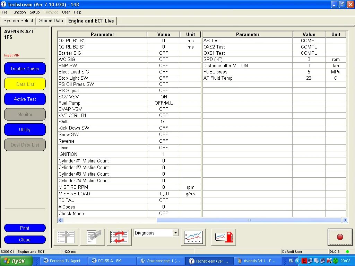Click the red arrows list swap icon

pyautogui.click(x=119, y=237)
